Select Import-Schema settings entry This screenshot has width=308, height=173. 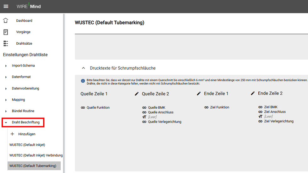(23, 66)
